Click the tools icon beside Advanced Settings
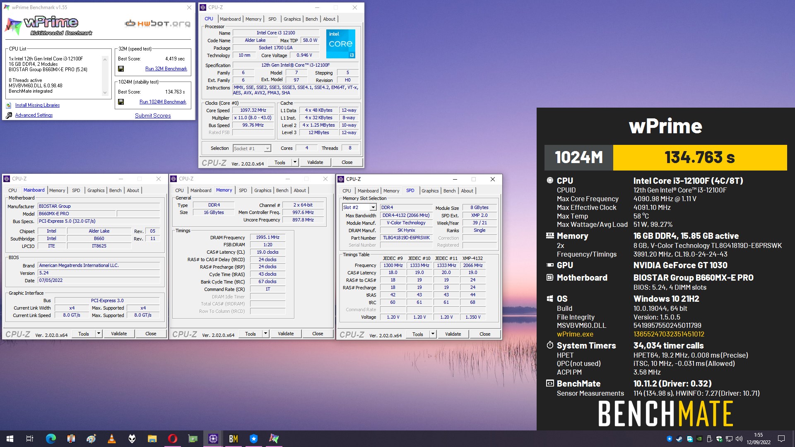The image size is (795, 447). [x=9, y=115]
